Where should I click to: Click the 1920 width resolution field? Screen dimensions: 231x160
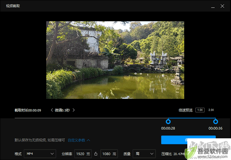(x=83, y=154)
